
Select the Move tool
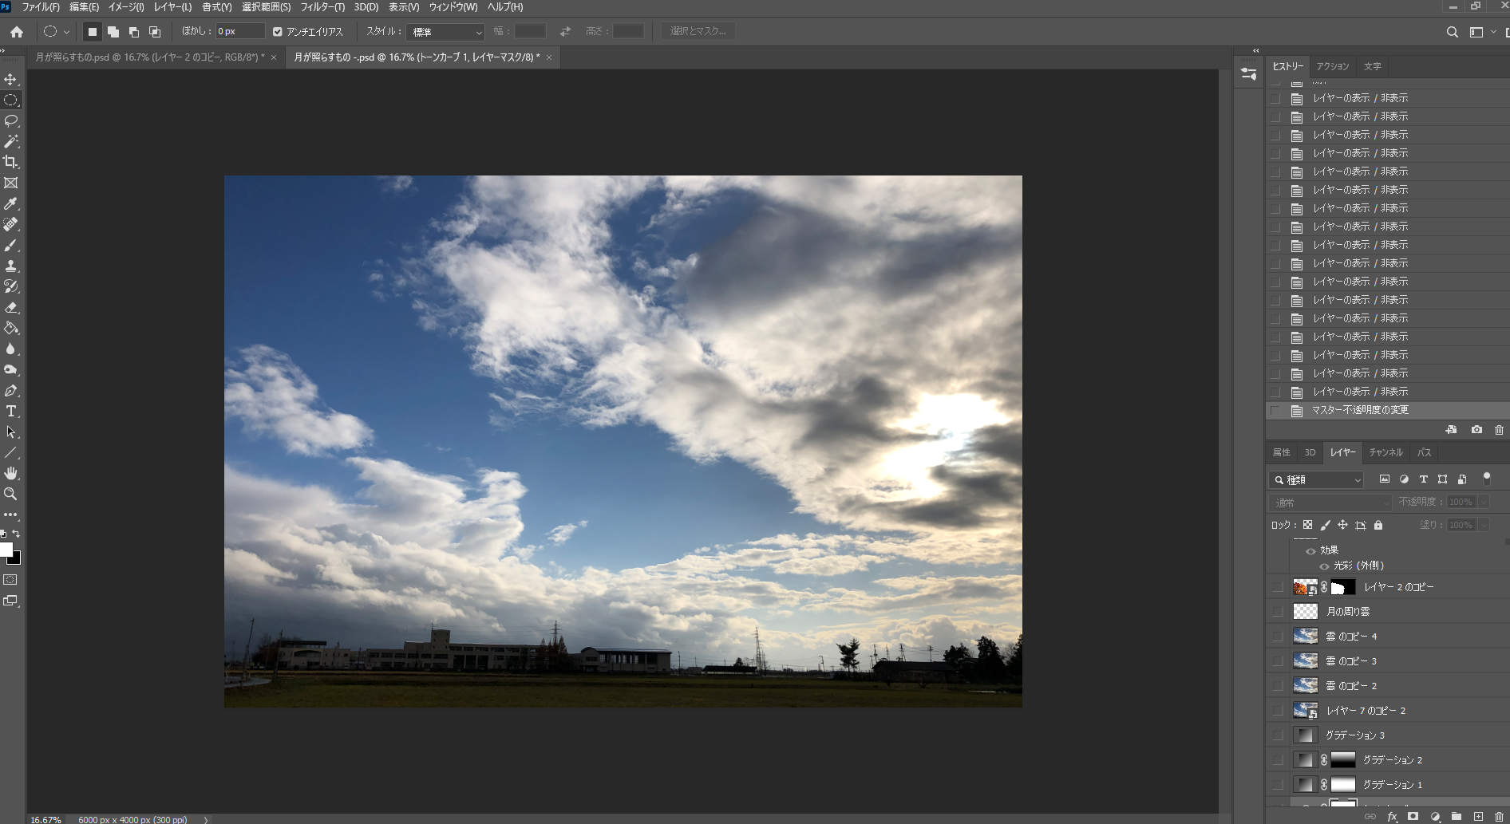pyautogui.click(x=11, y=80)
